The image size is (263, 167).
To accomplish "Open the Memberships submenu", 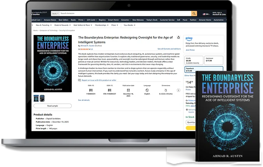I will [x=102, y=25].
